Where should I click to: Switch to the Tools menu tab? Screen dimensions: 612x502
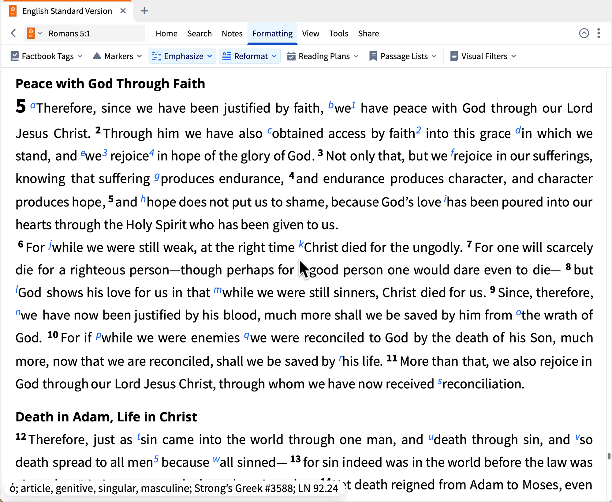coord(338,33)
